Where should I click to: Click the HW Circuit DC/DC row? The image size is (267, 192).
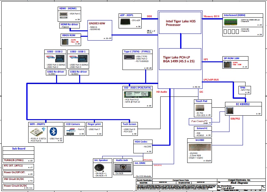coord(18,180)
